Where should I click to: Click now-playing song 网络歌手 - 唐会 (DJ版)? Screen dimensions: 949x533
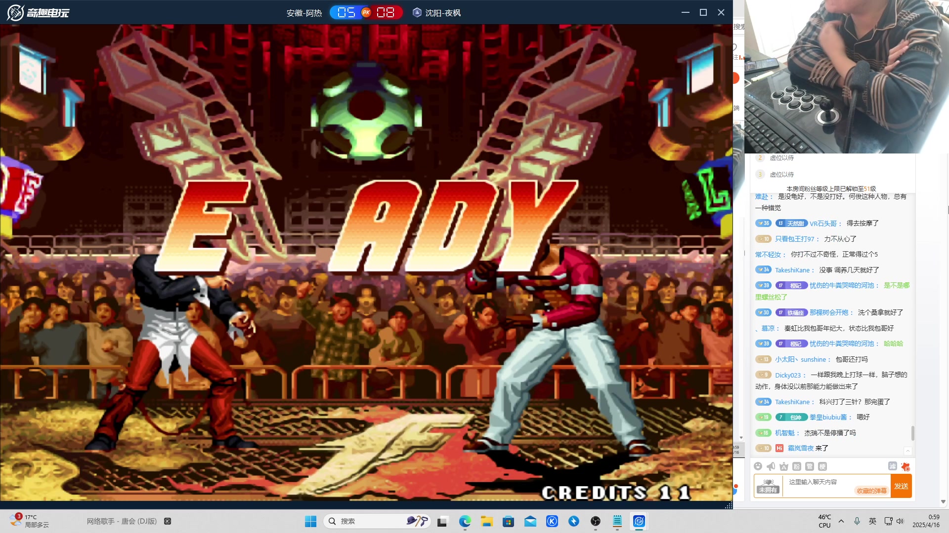[122, 521]
